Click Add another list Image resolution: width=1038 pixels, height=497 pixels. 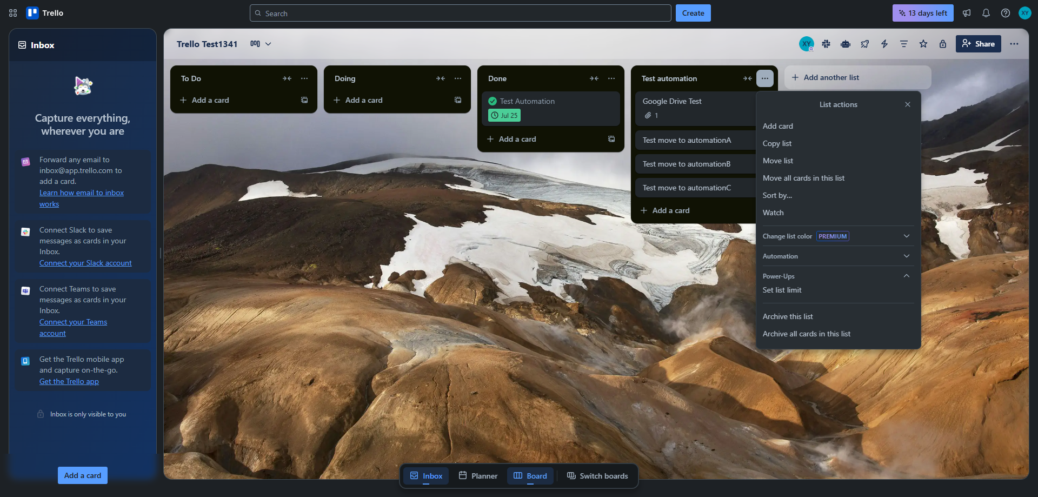coord(857,77)
